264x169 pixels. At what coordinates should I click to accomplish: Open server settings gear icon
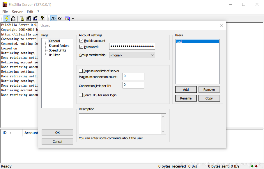(x=22, y=19)
